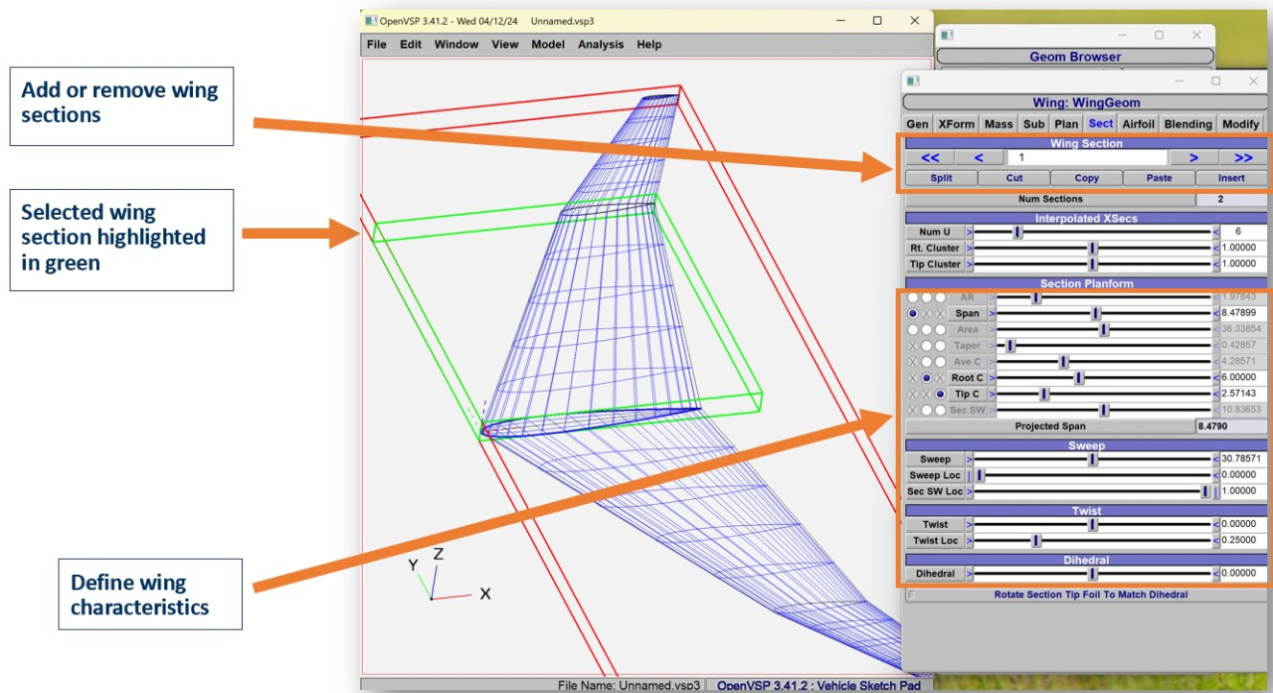Cut the current wing section
The width and height of the screenshot is (1273, 693).
tap(1013, 178)
